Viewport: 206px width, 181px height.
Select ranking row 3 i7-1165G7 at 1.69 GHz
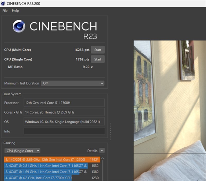click(52, 172)
